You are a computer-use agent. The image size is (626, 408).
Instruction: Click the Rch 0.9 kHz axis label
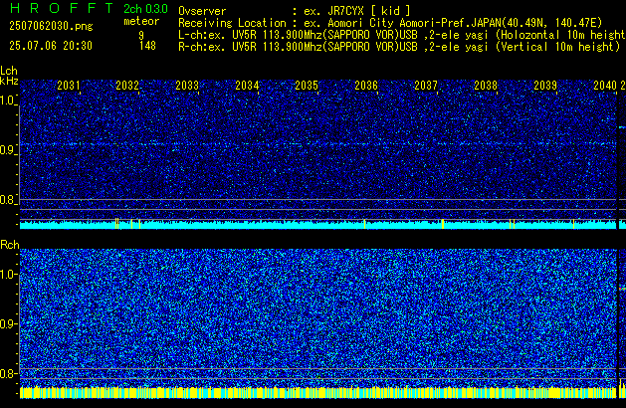(x=8, y=323)
